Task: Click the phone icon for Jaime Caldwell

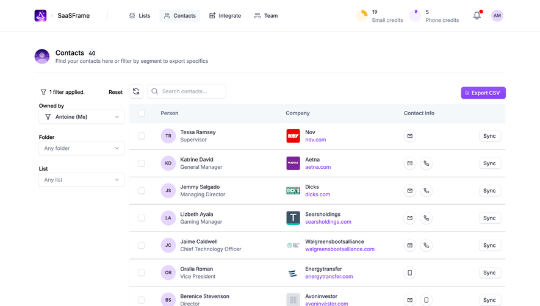Action: tap(427, 245)
